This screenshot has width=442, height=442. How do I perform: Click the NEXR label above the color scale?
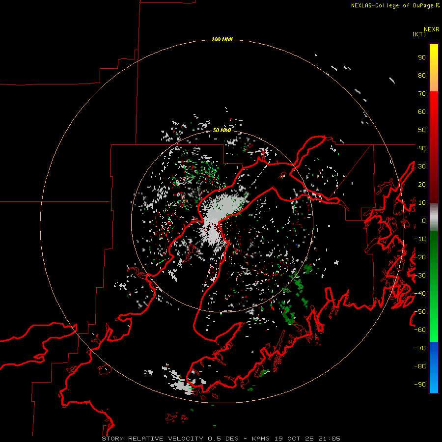click(432, 29)
